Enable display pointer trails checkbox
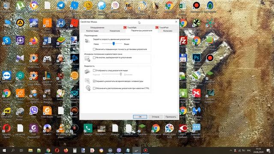Image resolution: width=274 pixels, height=154 pixels. pos(94,71)
